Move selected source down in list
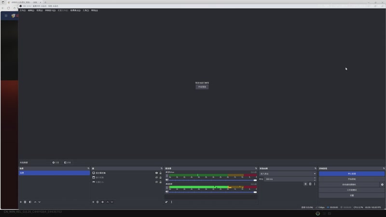386x217 pixels. point(112,202)
